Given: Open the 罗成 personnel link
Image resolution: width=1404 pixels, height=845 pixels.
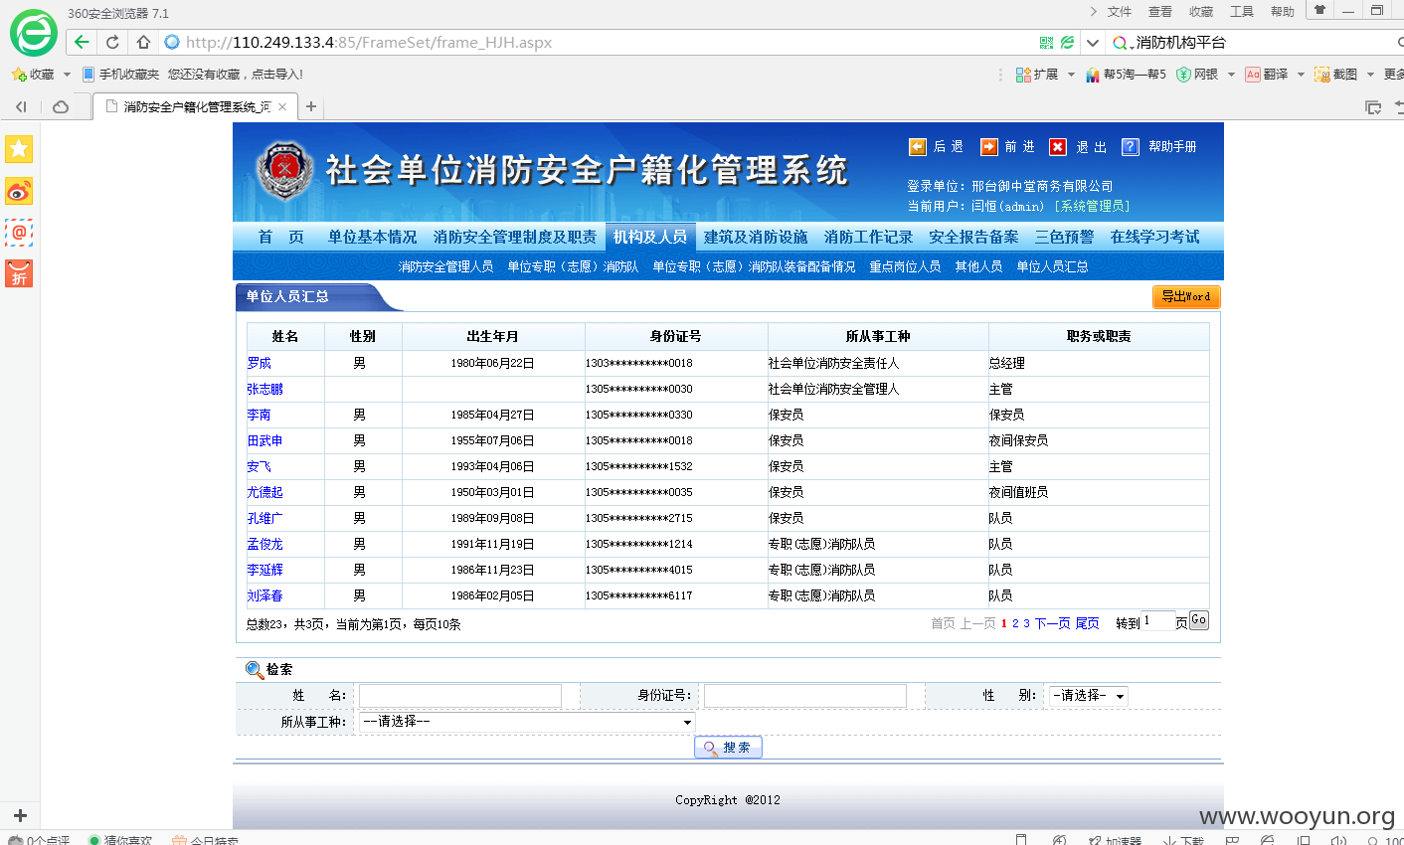Looking at the screenshot, I should click(259, 363).
